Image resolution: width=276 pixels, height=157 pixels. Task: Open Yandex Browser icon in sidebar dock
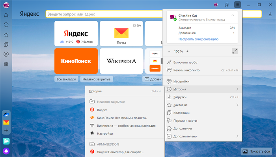coord(6,115)
